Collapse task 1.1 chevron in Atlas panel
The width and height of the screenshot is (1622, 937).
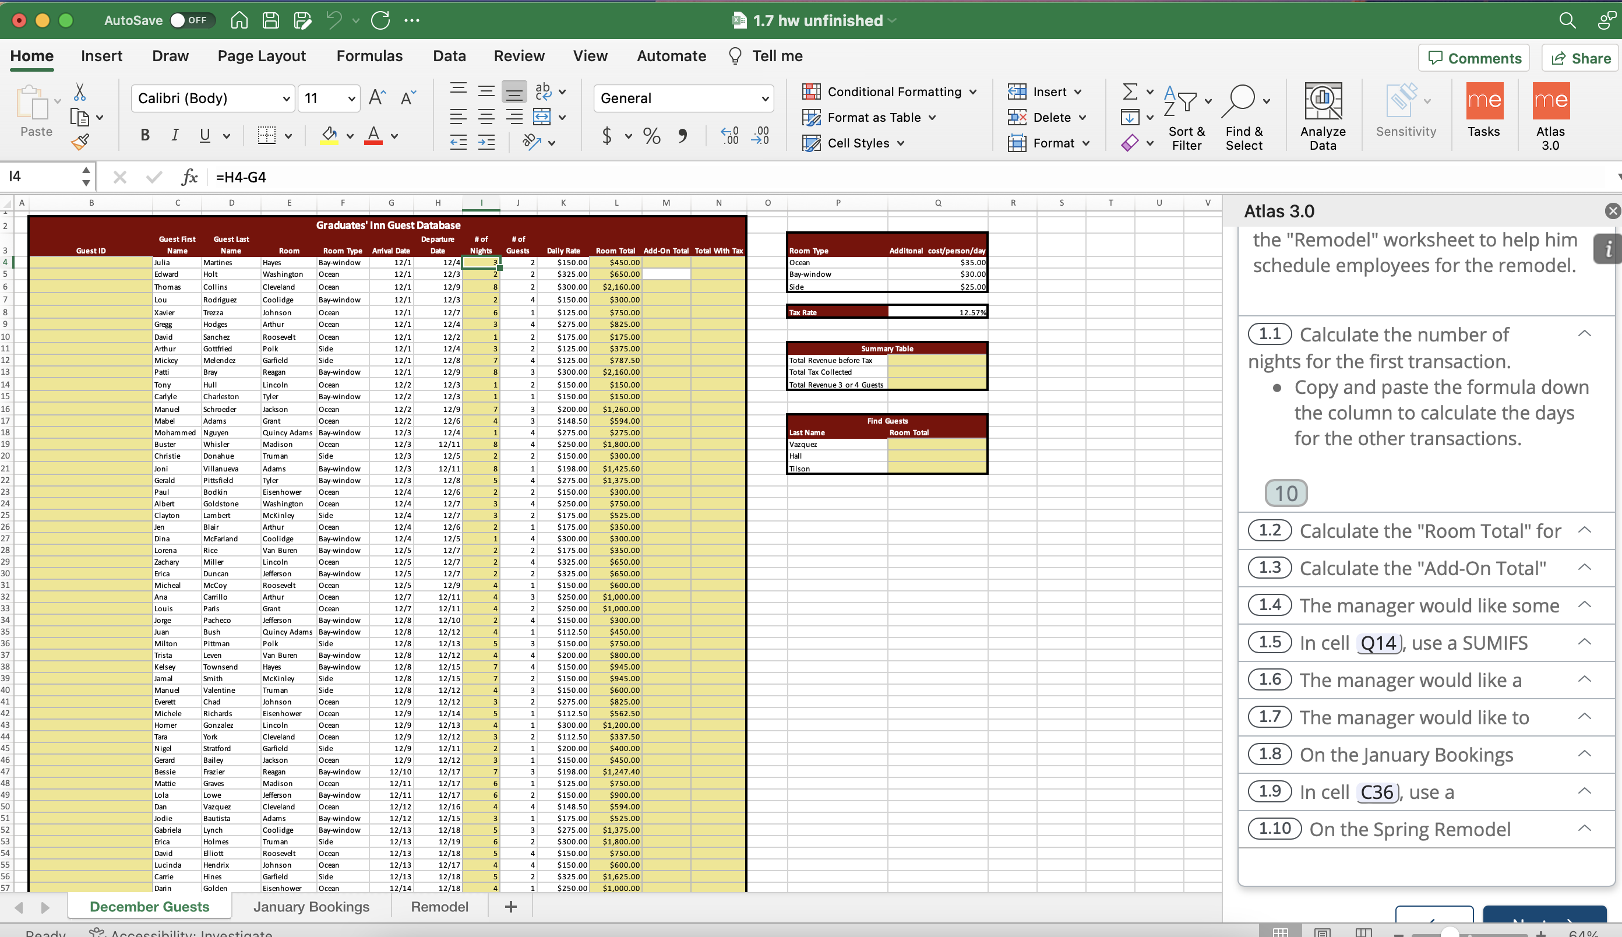(1585, 333)
